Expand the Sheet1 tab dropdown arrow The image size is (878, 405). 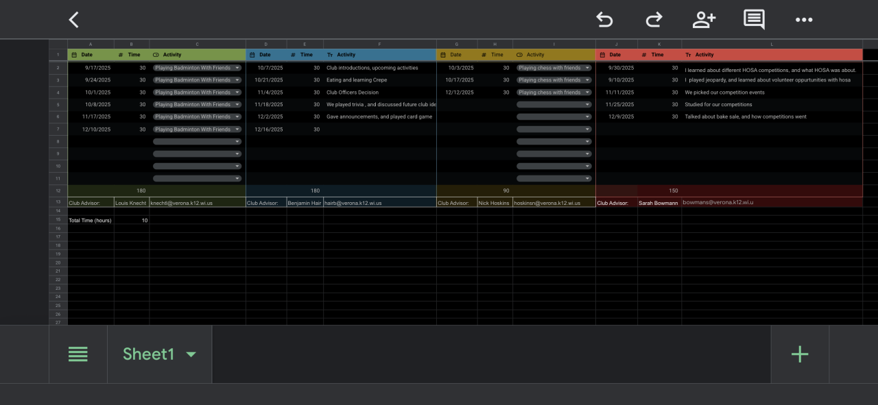tap(191, 354)
